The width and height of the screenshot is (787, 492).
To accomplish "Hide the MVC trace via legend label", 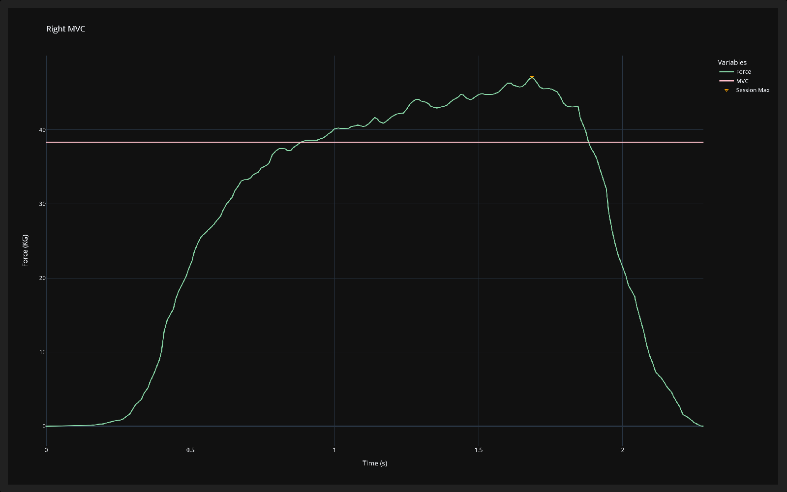I will pos(742,81).
